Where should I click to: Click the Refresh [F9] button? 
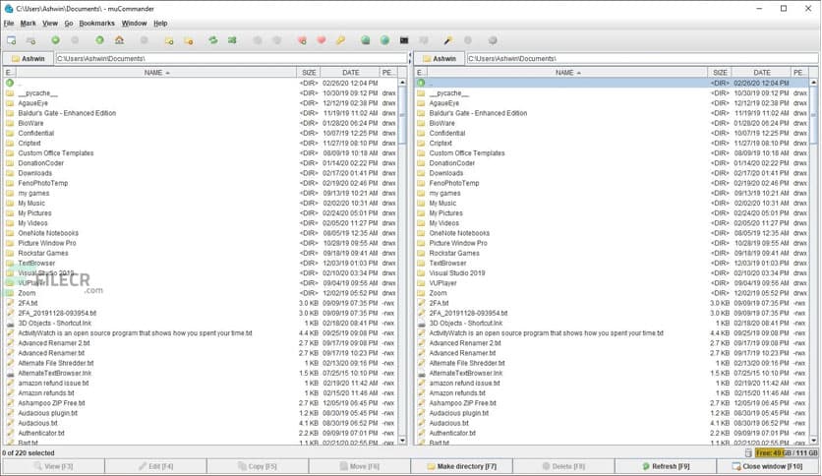pos(666,466)
